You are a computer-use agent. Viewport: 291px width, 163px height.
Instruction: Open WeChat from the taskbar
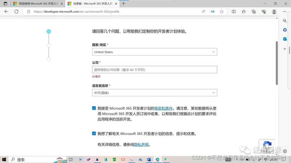tap(166, 160)
